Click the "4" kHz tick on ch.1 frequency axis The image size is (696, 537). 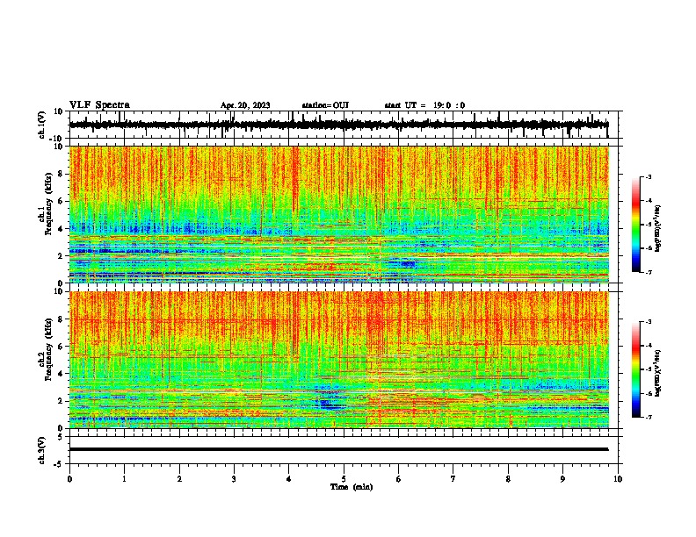click(x=61, y=229)
